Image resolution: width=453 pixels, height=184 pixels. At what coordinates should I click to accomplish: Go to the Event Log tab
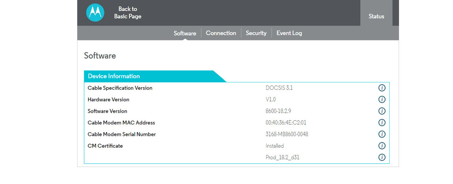click(289, 33)
